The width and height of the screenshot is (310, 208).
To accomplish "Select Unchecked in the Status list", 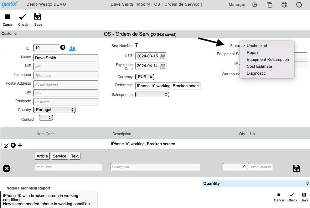I will point(267,45).
